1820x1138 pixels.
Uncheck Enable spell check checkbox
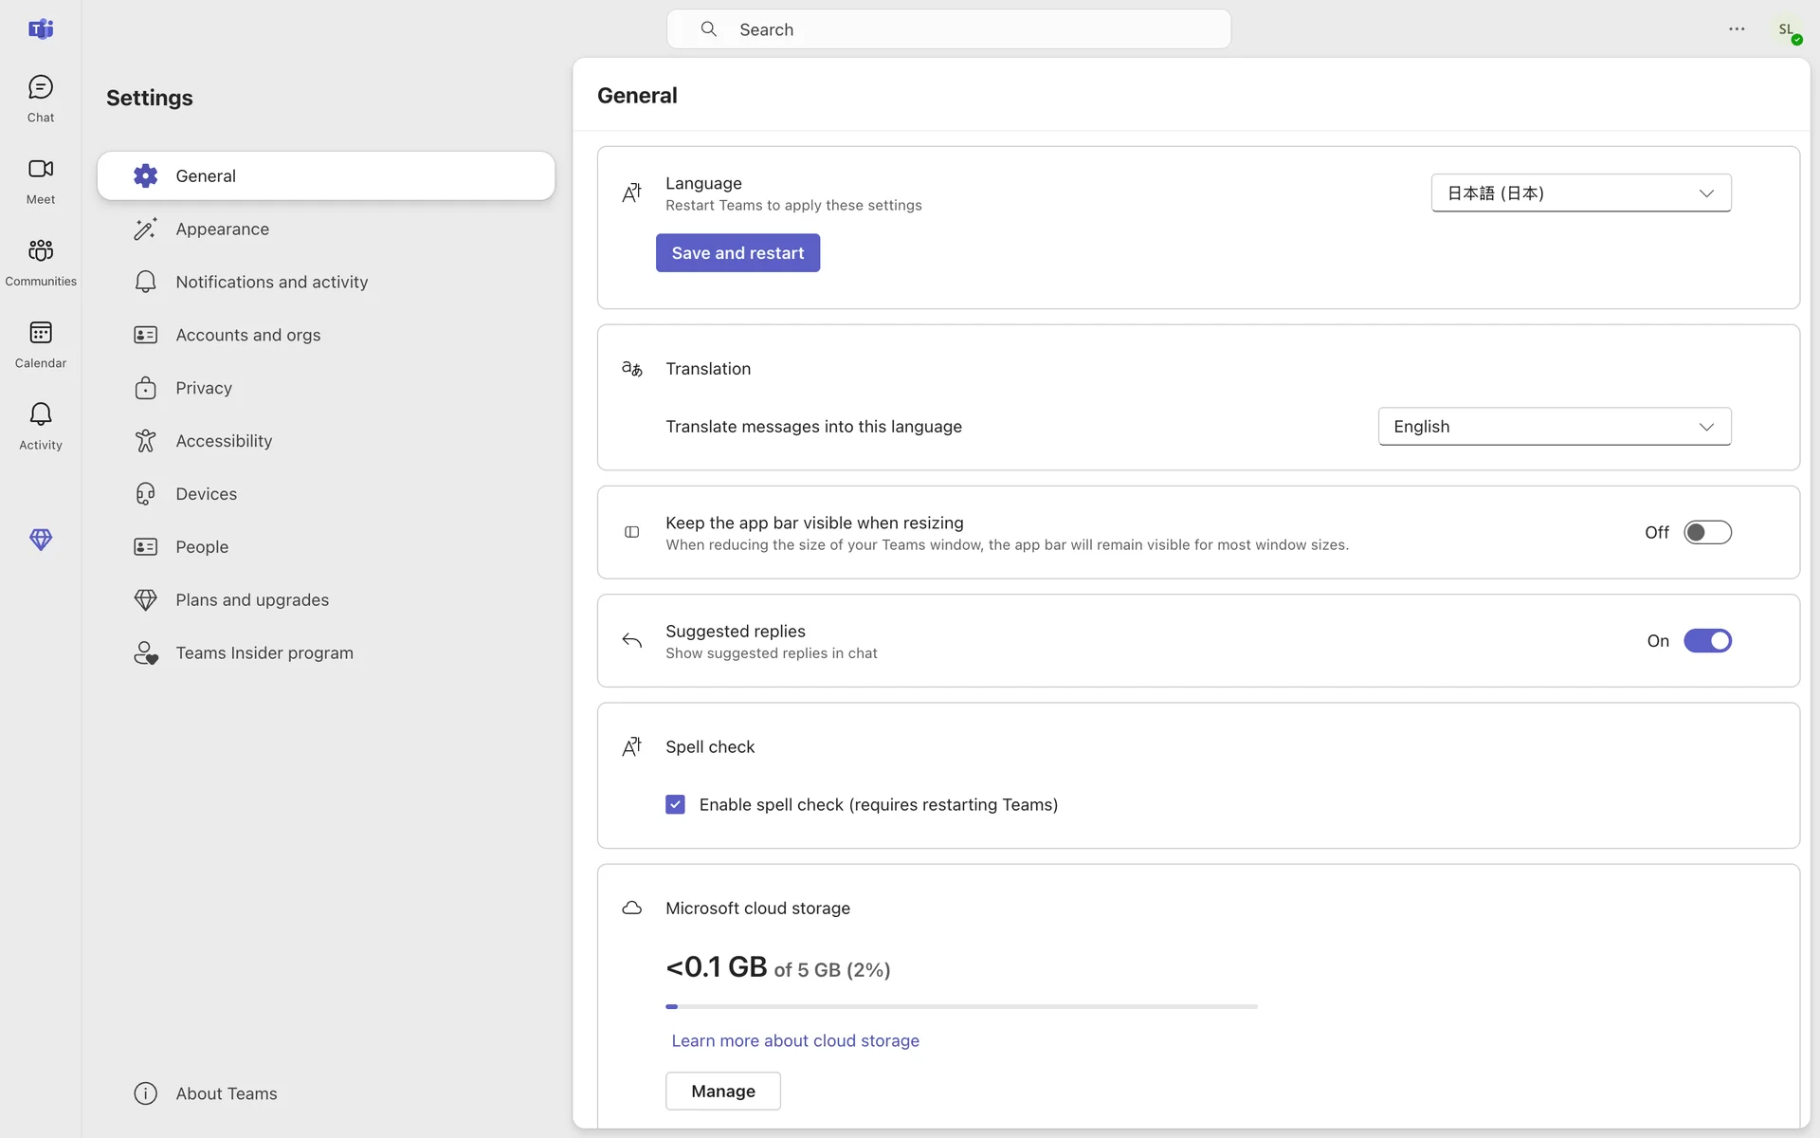(675, 805)
